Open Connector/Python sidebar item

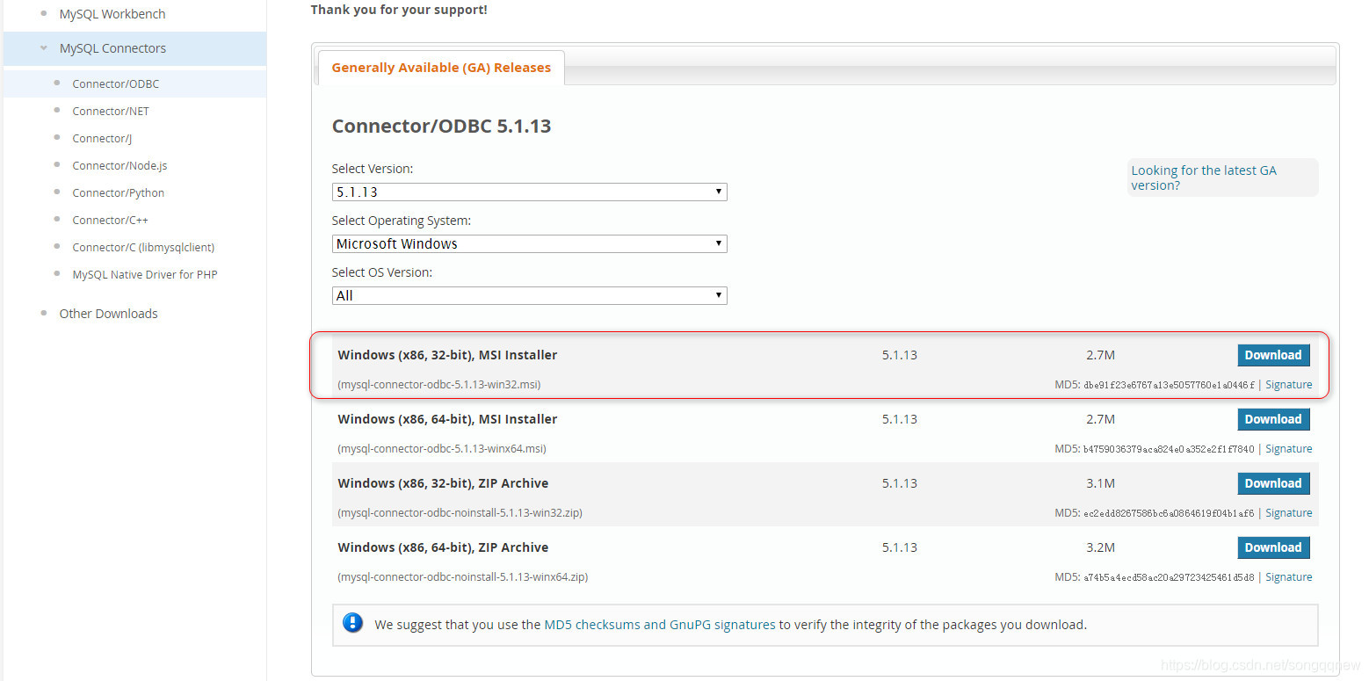coord(119,192)
